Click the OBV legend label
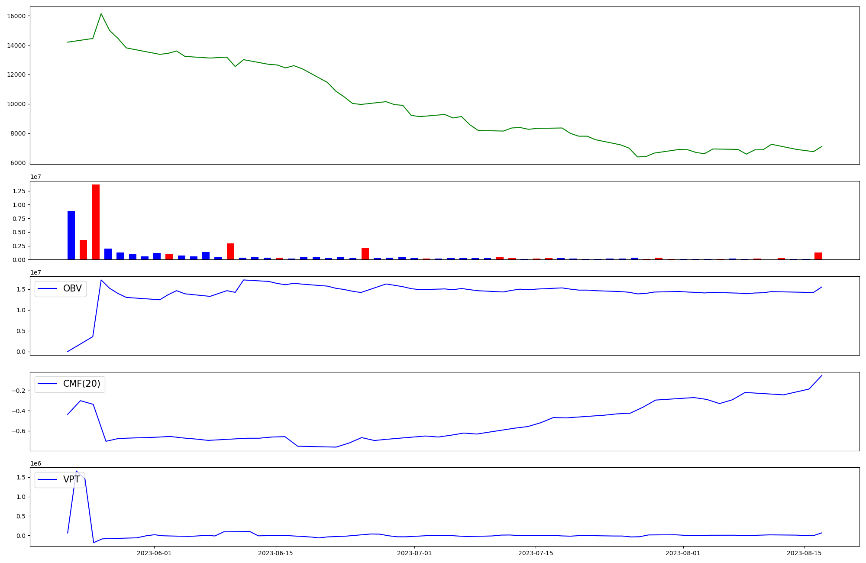866x563 pixels. coord(72,288)
